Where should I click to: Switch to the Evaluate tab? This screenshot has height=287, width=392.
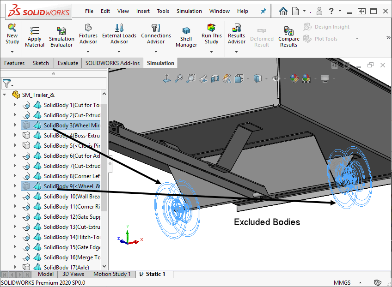68,63
